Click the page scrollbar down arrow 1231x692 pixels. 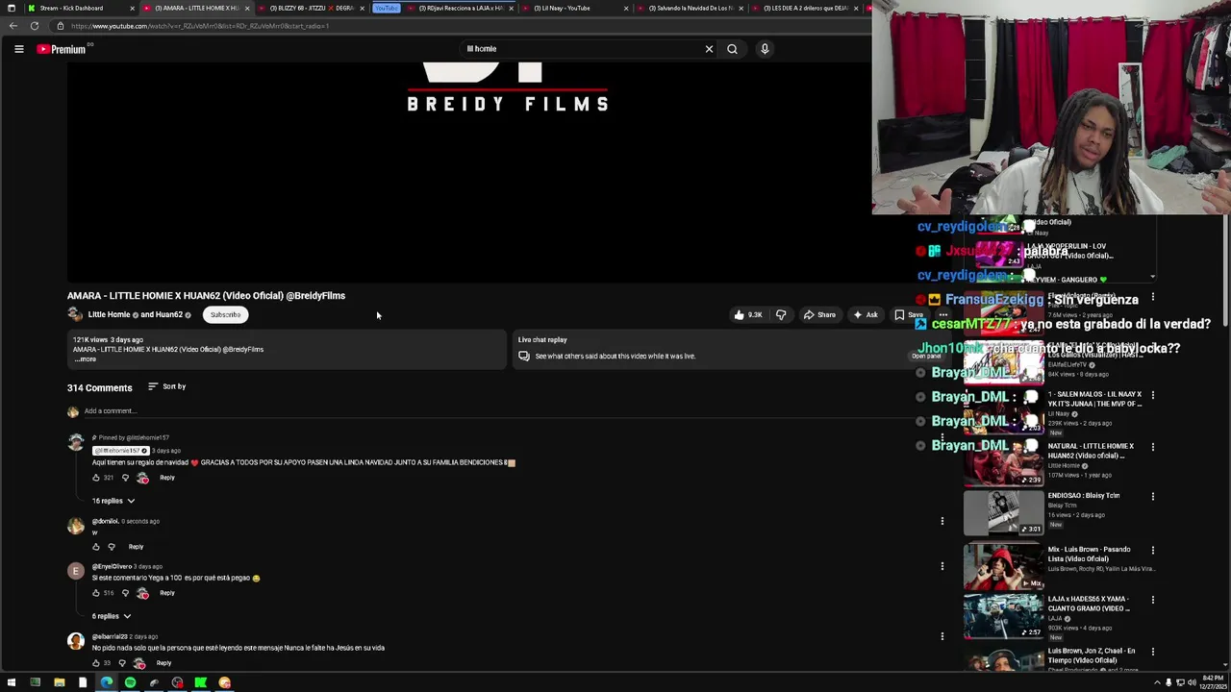(1226, 664)
